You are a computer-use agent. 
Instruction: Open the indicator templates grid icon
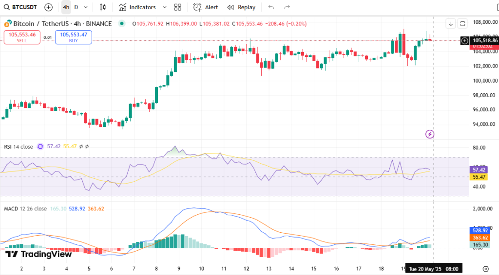tap(177, 7)
